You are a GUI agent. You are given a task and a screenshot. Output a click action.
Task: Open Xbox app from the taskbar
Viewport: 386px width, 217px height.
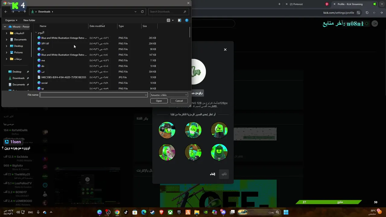coord(170,212)
